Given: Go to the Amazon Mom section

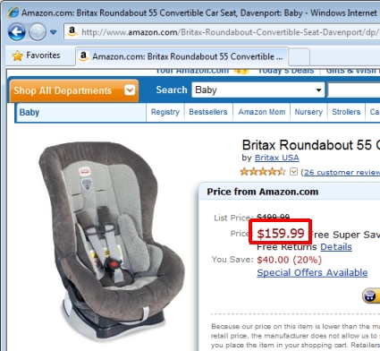Looking at the screenshot, I should (261, 112).
